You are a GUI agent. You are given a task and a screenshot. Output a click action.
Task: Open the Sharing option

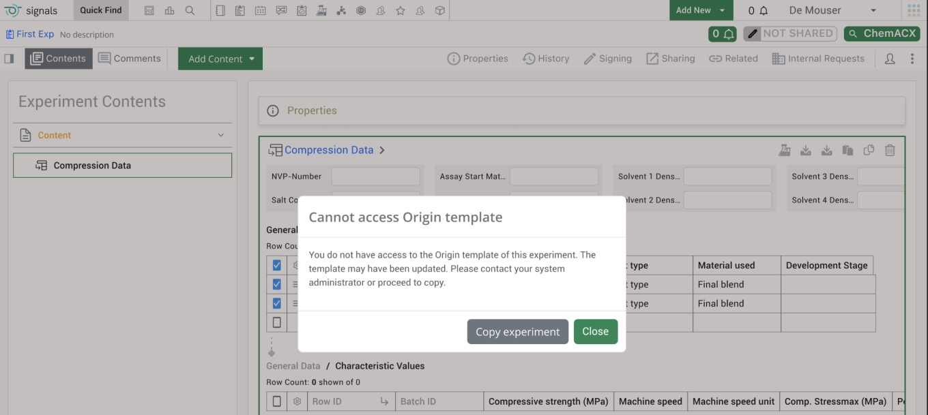pos(671,59)
